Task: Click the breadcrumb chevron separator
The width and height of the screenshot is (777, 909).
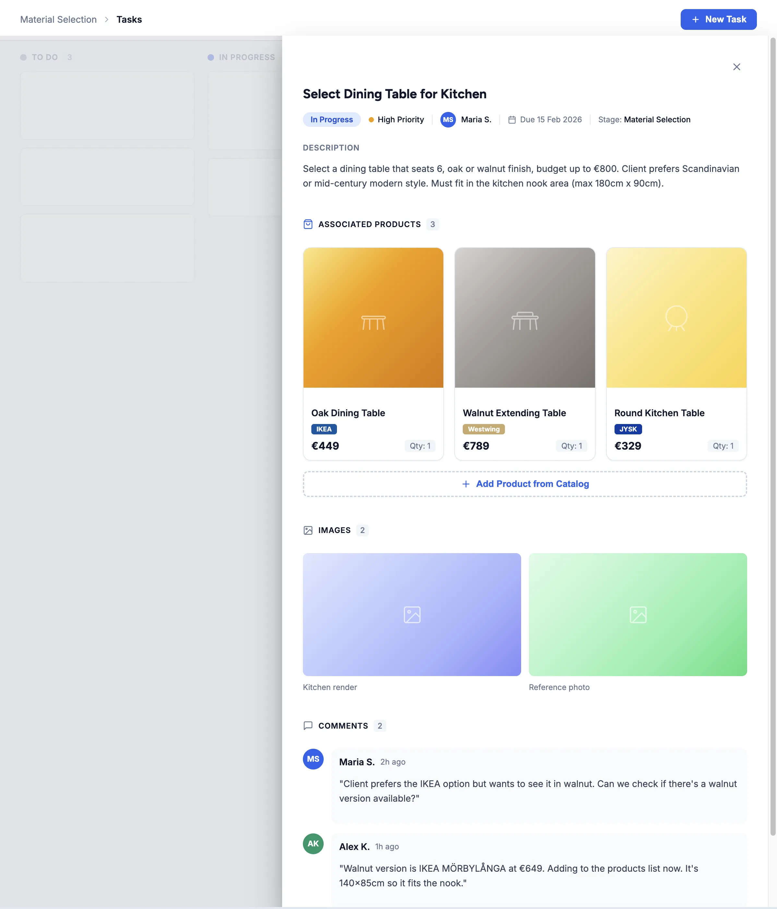Action: click(107, 20)
